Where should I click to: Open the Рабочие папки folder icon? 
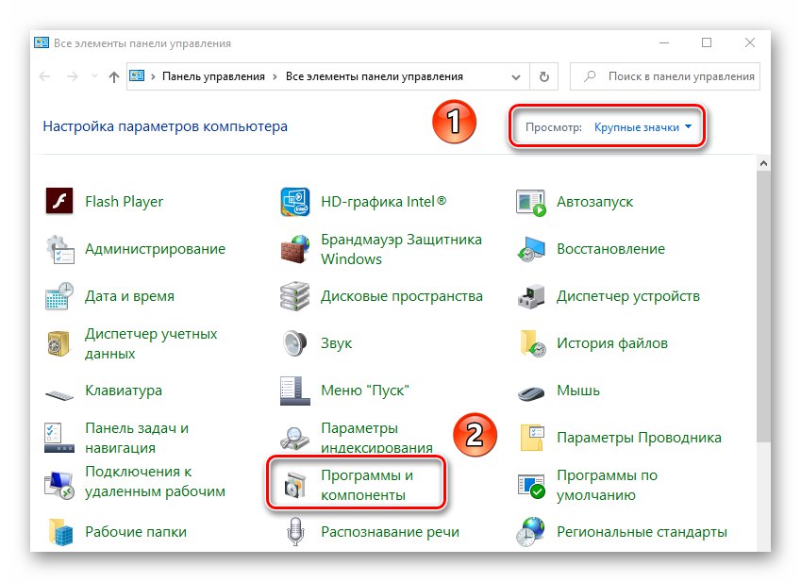click(60, 532)
